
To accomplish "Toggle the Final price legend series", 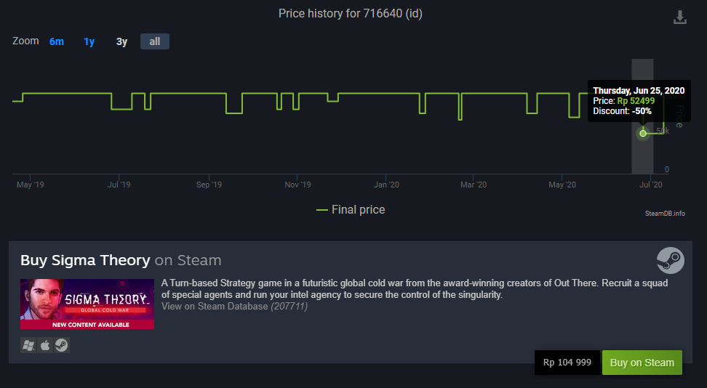I will [x=351, y=209].
